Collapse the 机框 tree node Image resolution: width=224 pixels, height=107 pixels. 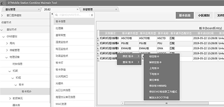13,78
